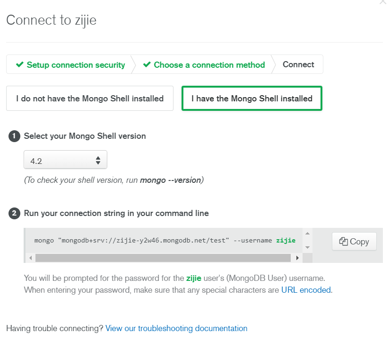Open the Mongo Shell version 4.2 dropdown
Image resolution: width=390 pixels, height=360 pixels.
pos(65,160)
